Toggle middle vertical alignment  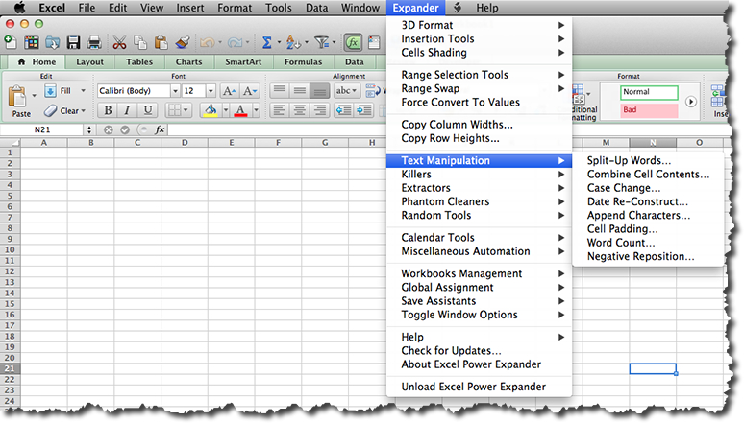pos(299,90)
